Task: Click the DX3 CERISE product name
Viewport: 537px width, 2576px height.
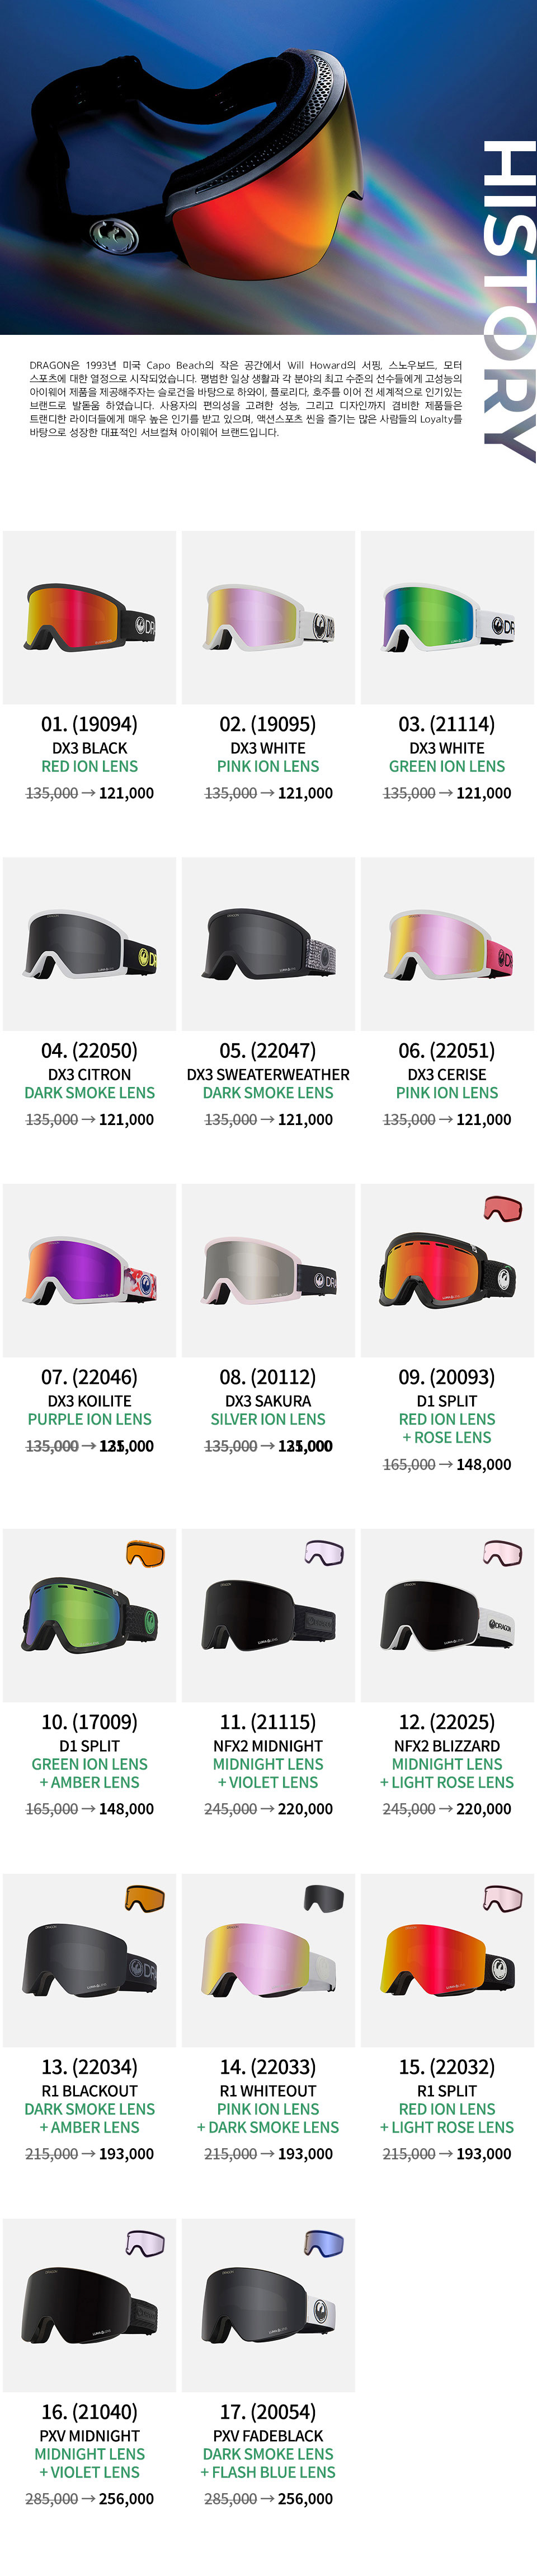Action: click(x=446, y=1074)
